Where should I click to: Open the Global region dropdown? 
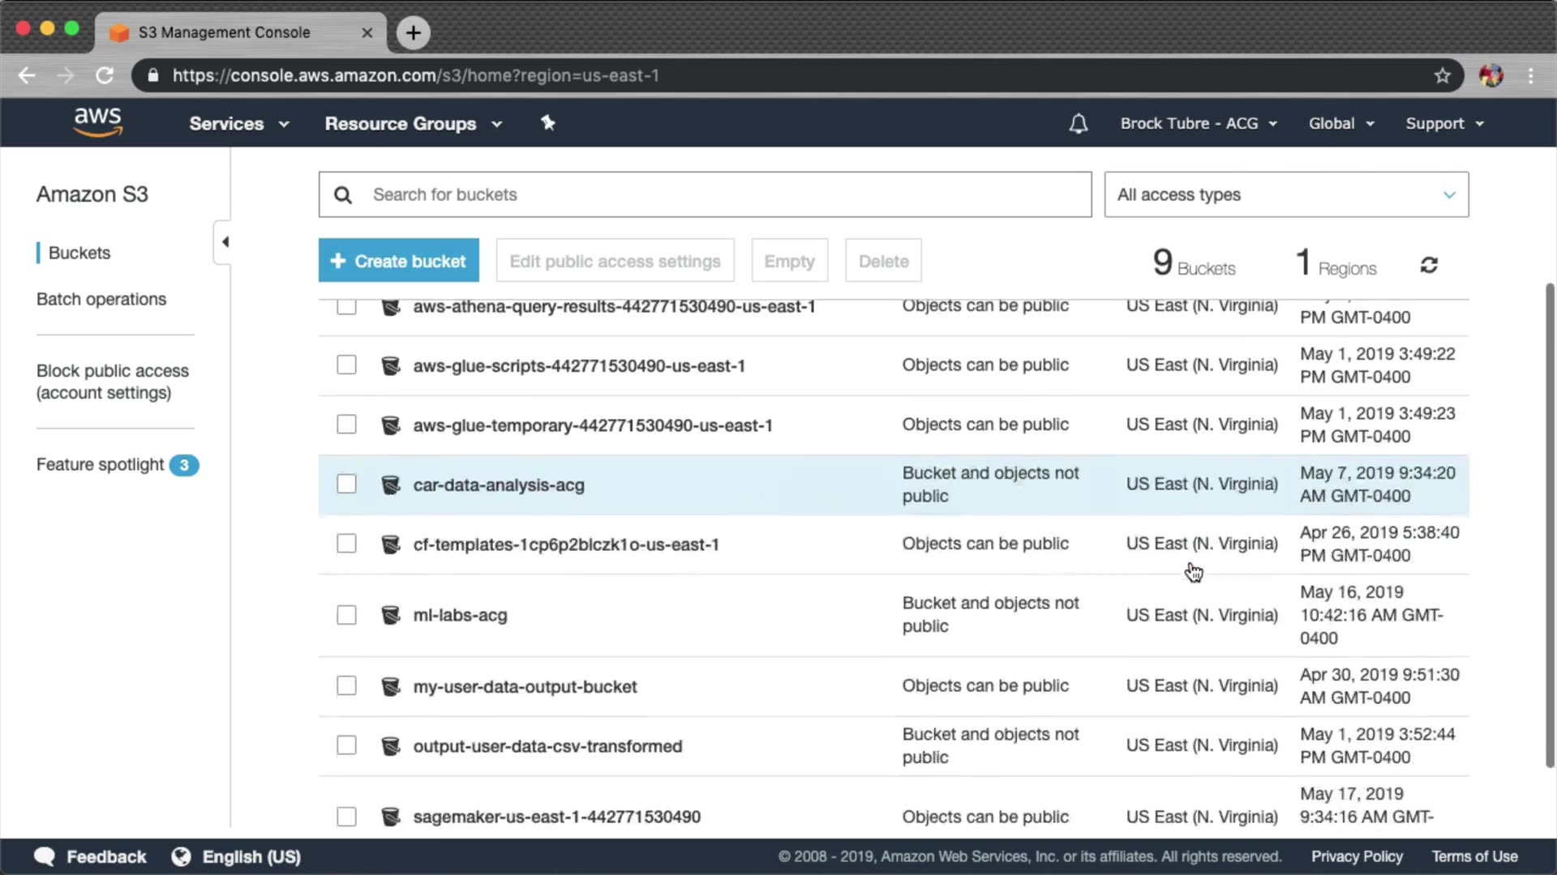tap(1340, 124)
